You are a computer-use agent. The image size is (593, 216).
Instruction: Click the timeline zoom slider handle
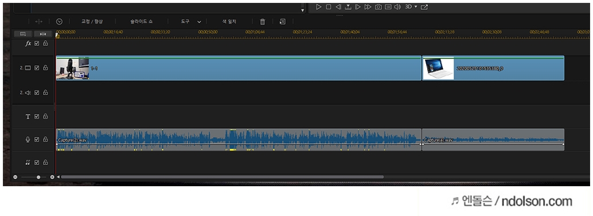pos(38,176)
